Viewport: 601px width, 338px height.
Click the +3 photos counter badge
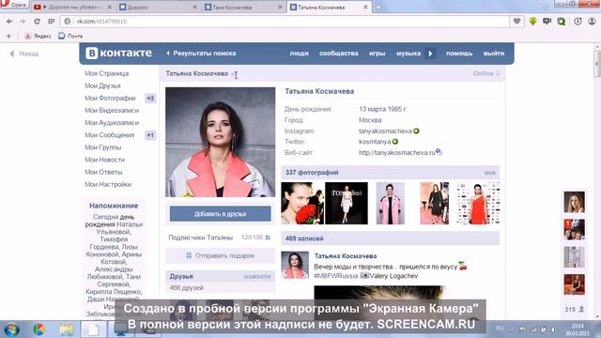pos(150,98)
